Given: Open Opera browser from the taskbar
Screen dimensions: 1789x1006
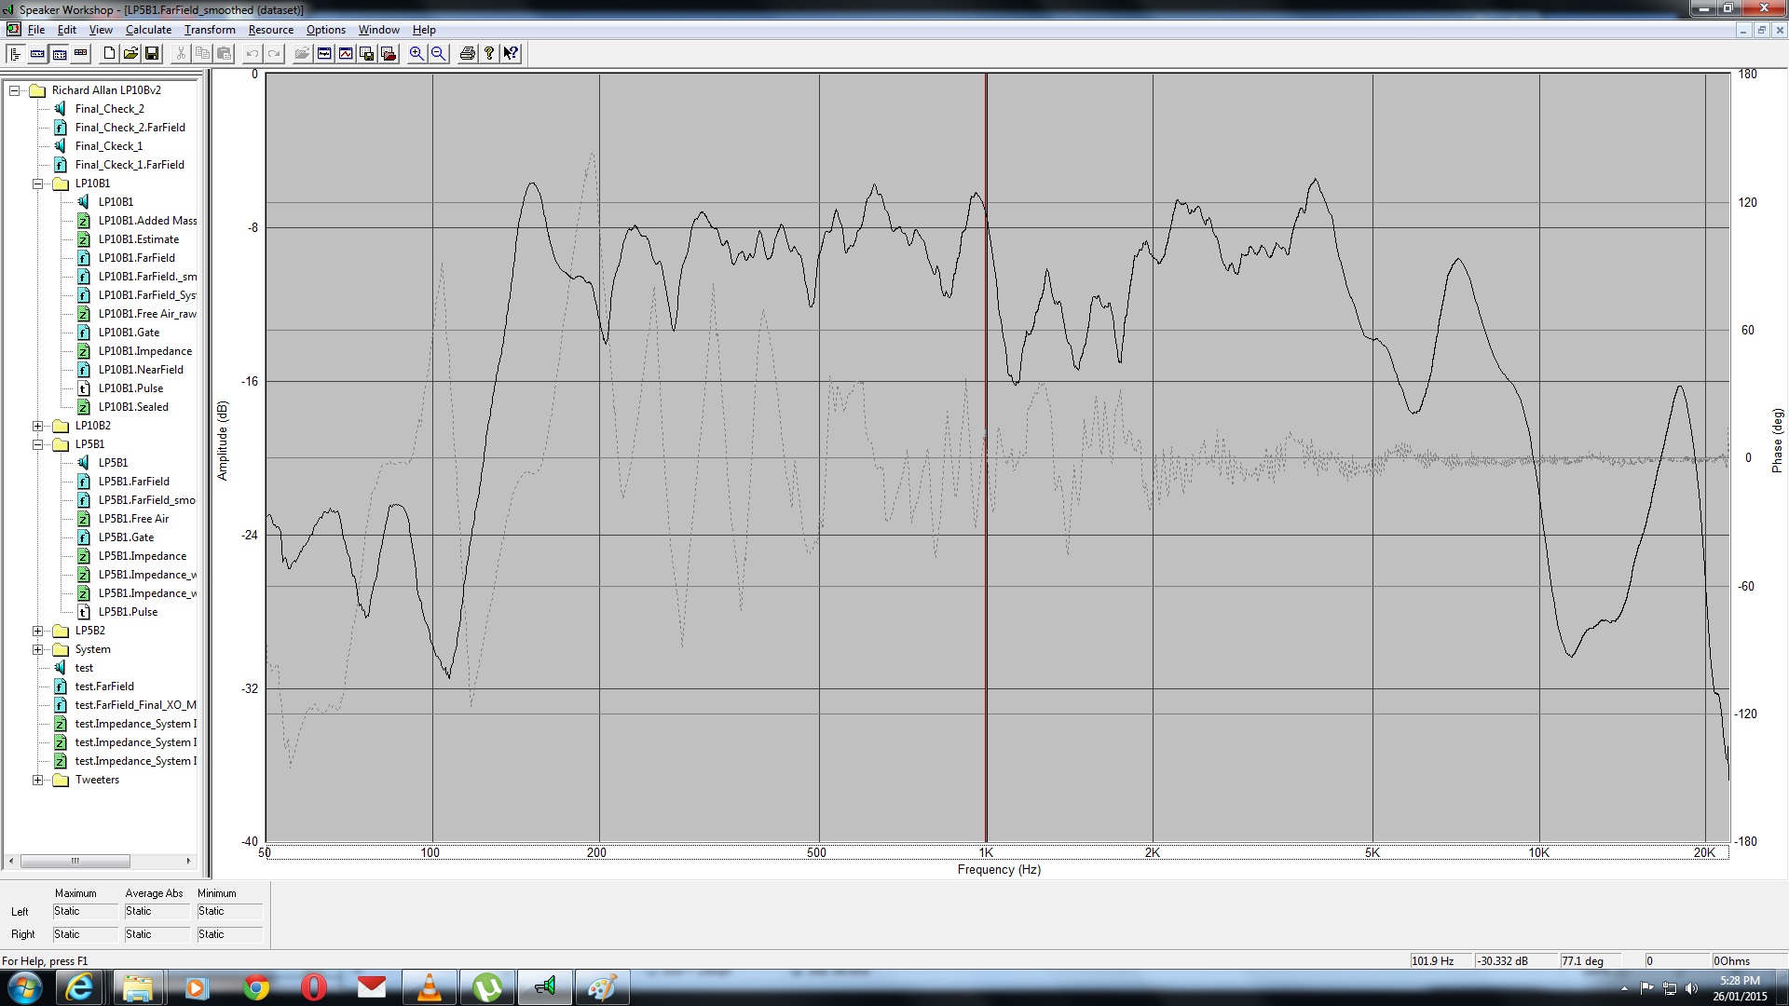Looking at the screenshot, I should point(314,987).
